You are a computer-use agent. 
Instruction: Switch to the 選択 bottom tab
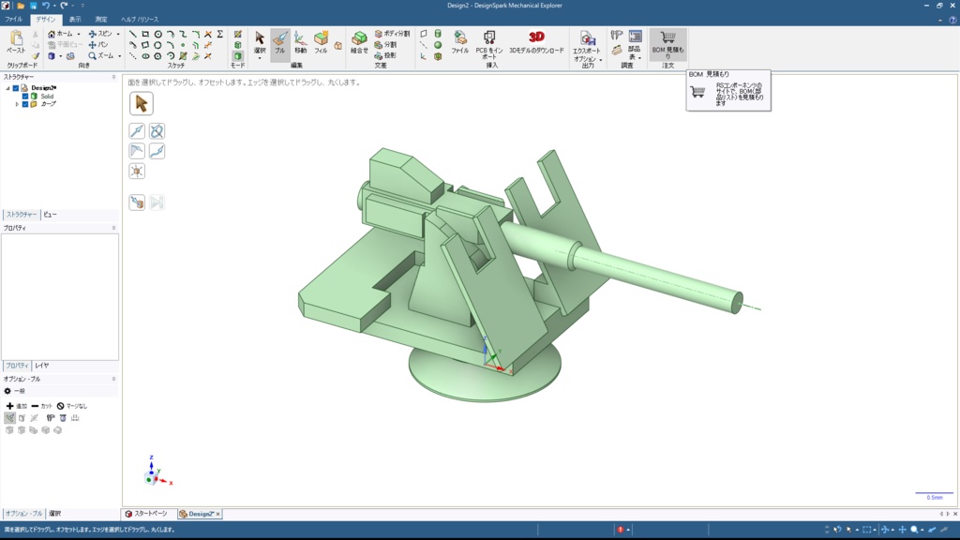click(55, 514)
